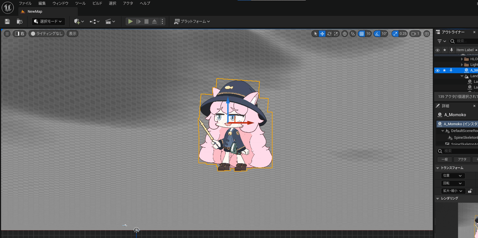478x238 pixels.
Task: Open the ファイル menu
Action: (25, 3)
